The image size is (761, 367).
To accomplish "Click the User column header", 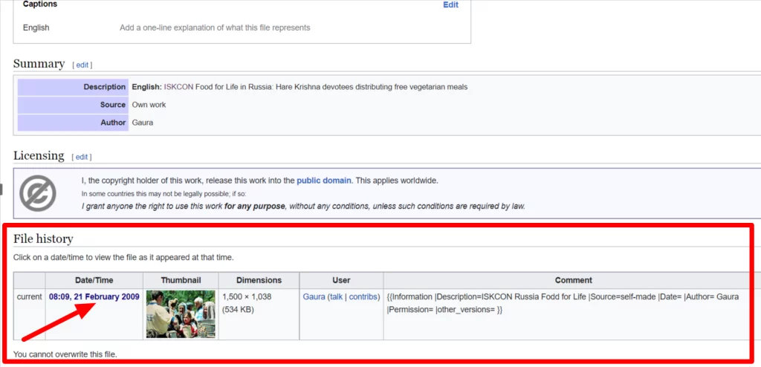I will coord(341,280).
